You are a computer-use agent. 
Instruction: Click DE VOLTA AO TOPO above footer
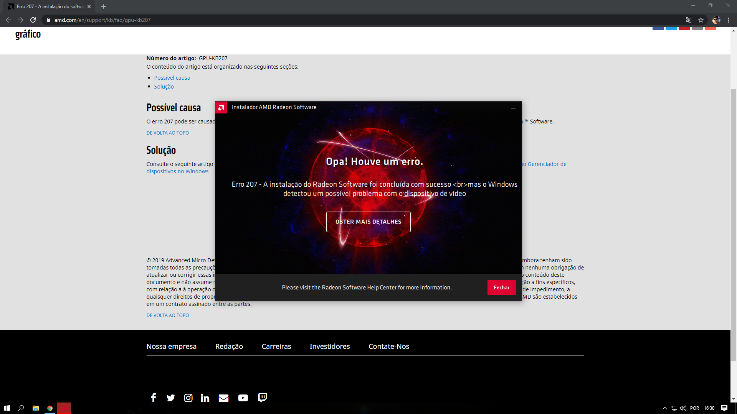(167, 315)
